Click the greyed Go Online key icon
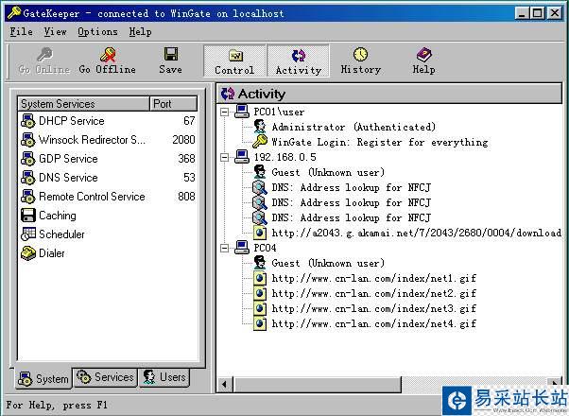The image size is (569, 416). click(x=45, y=55)
